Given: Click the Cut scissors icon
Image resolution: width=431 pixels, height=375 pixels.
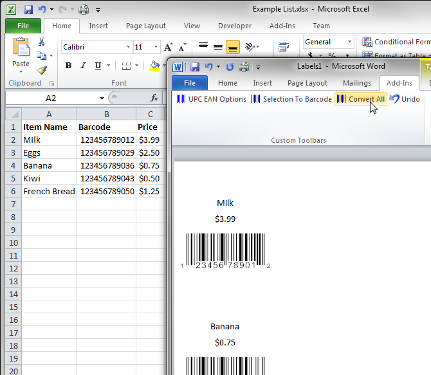Looking at the screenshot, I should coord(42,42).
